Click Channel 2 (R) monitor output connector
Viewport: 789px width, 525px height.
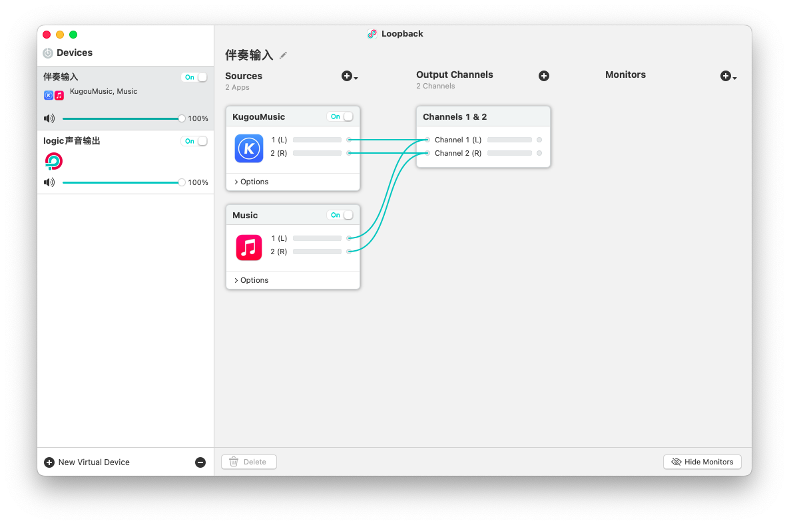[x=539, y=153]
